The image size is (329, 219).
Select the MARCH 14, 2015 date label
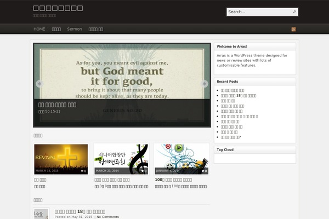click(47, 171)
